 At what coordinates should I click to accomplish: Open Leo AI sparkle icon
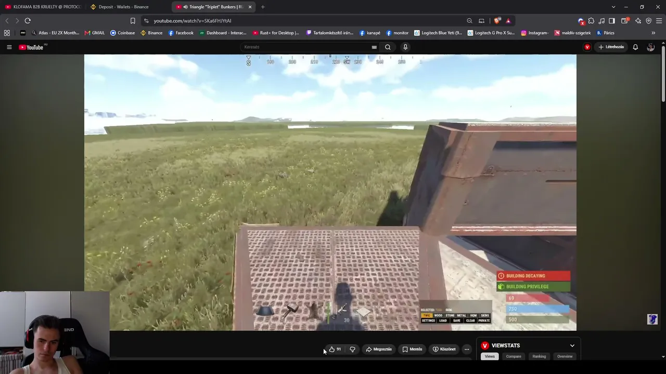(638, 21)
